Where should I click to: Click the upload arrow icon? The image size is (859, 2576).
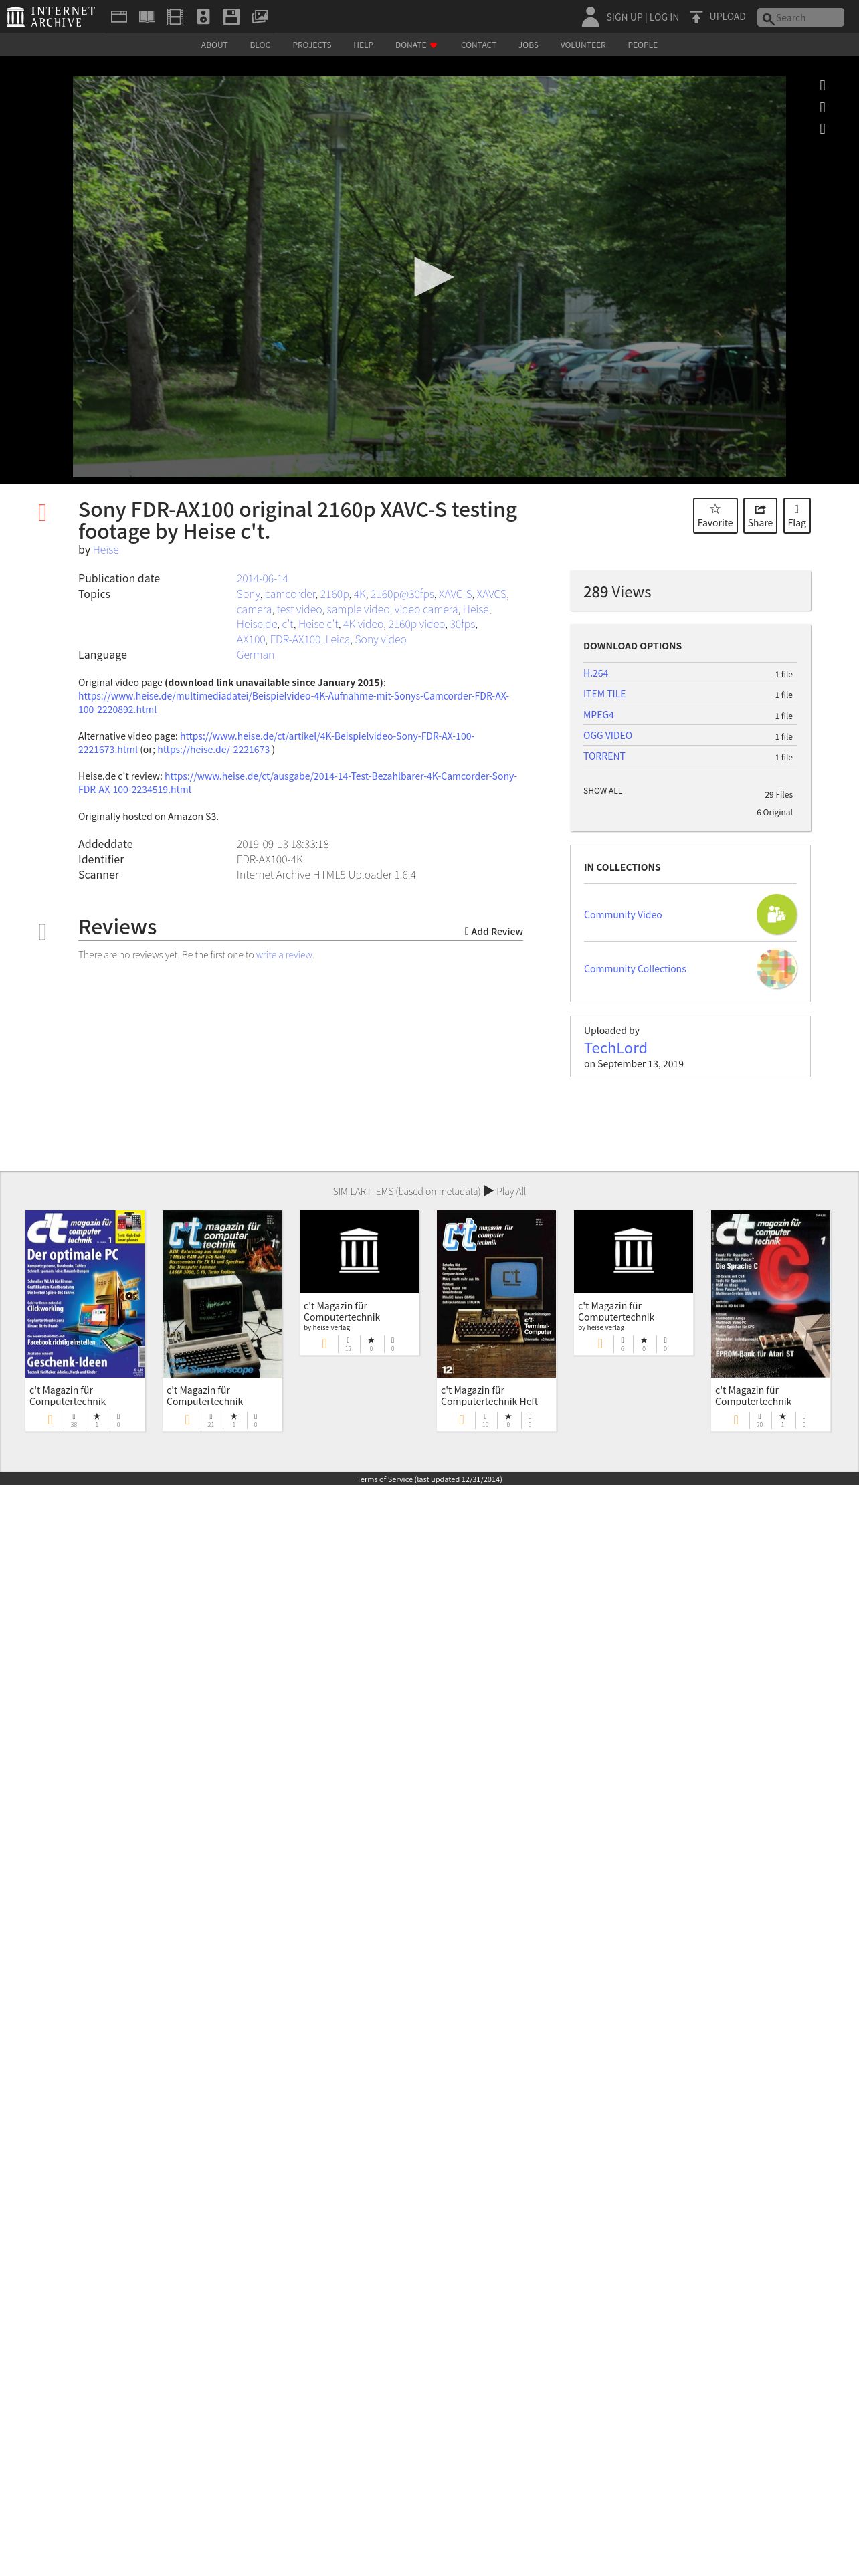(x=696, y=17)
